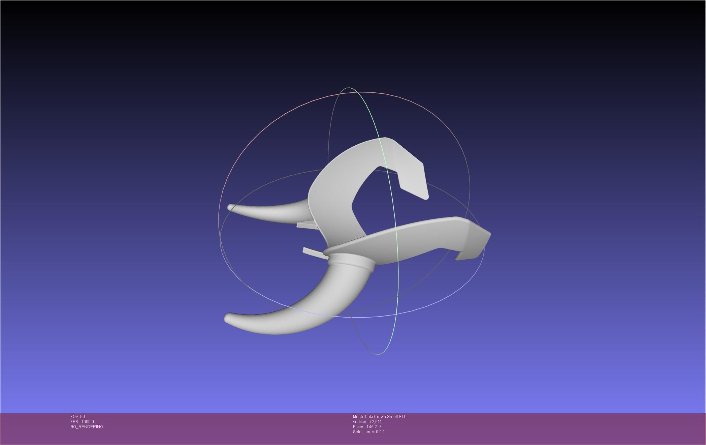This screenshot has height=445, width=706.
Task: Click the 'FPS: 1000.0' status text
Action: pyautogui.click(x=82, y=422)
